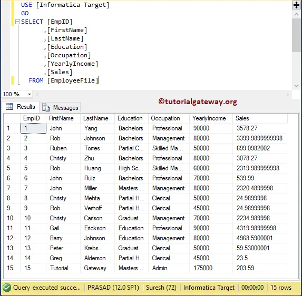Collapse the SELECT statement outline

click(x=17, y=22)
